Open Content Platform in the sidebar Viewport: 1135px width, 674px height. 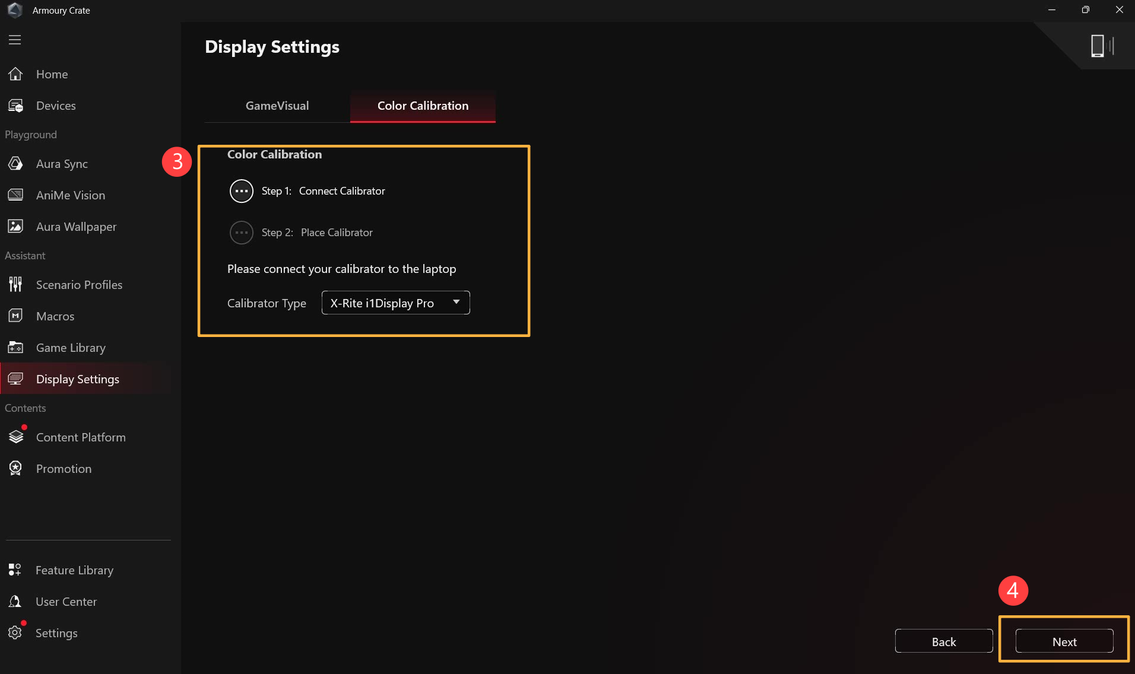81,437
